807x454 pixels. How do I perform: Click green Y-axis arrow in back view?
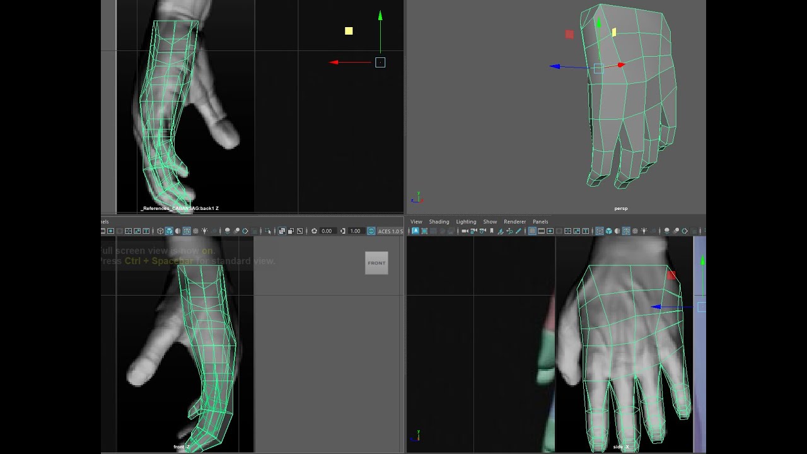pos(380,16)
